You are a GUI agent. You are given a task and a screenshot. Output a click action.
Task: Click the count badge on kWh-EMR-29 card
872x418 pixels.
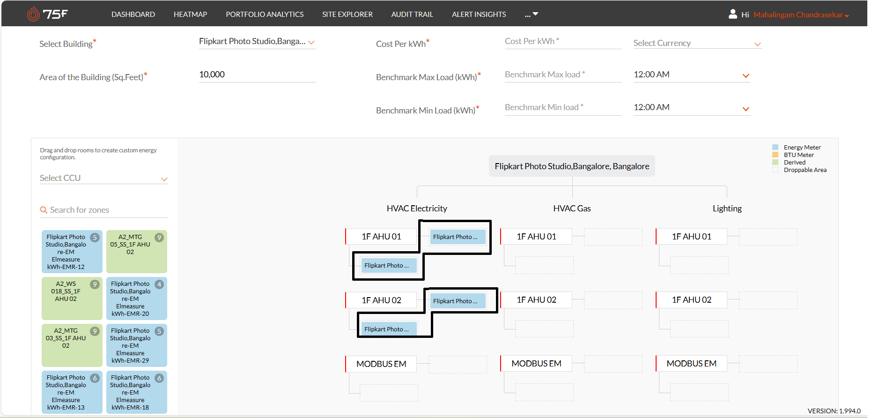click(160, 331)
